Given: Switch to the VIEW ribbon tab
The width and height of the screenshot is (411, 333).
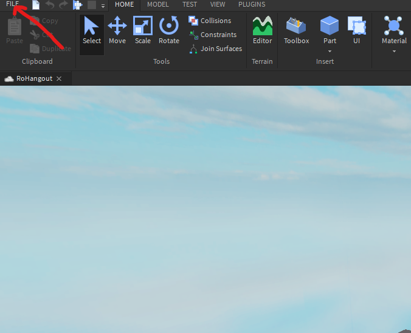Looking at the screenshot, I should click(x=218, y=4).
